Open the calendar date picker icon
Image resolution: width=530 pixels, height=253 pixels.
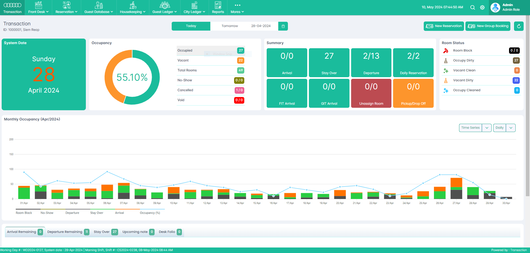283,26
